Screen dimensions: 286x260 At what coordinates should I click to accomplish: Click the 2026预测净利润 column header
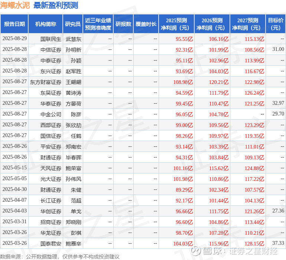pos(212,24)
